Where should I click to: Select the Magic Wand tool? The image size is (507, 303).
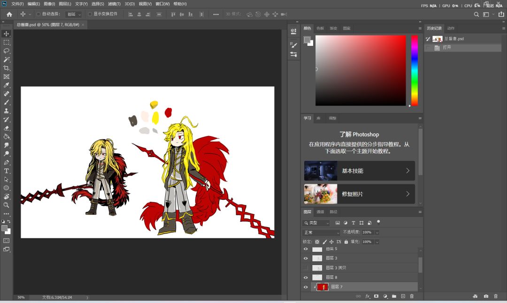[x=6, y=60]
